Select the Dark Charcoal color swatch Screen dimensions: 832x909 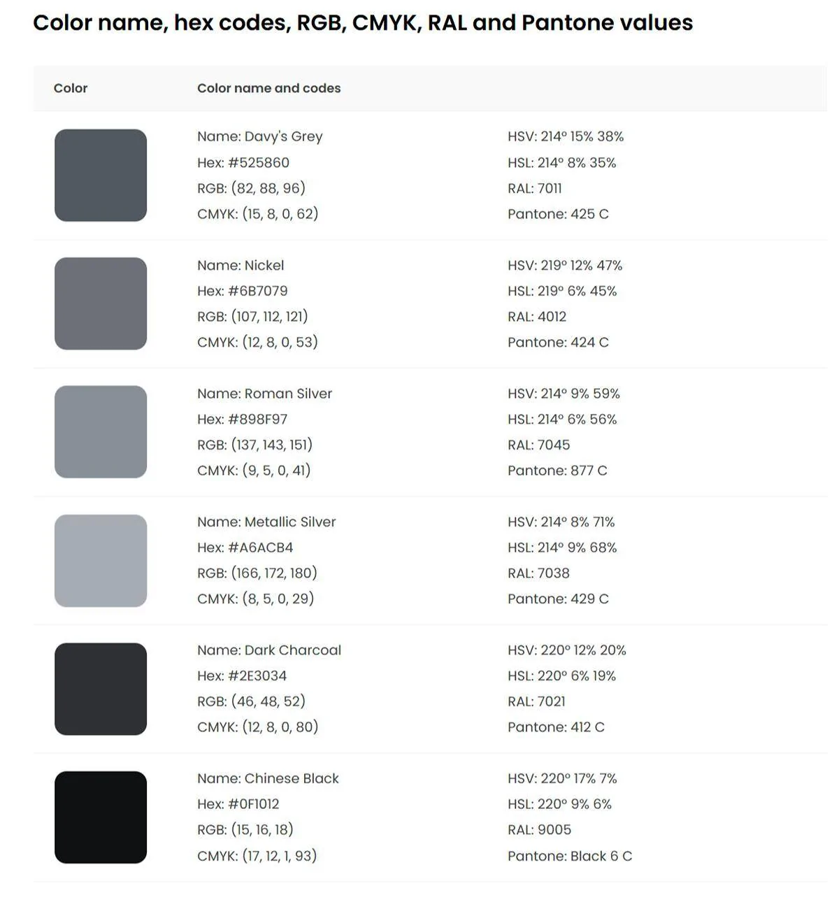[101, 689]
